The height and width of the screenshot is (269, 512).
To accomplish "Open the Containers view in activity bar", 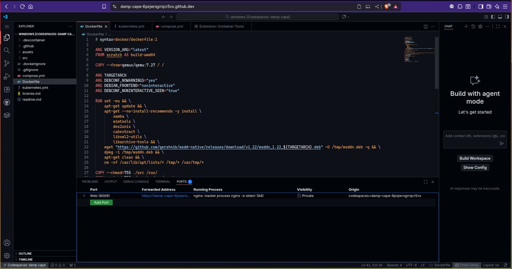I will coord(7,115).
